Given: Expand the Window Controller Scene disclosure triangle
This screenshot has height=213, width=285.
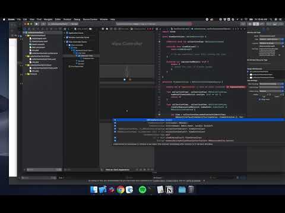Looking at the screenshot, I should [x=65, y=37].
